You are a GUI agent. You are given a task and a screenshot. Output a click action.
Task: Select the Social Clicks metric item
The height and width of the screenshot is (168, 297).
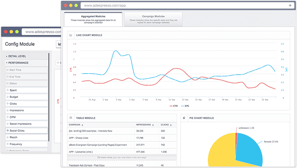coord(26,131)
